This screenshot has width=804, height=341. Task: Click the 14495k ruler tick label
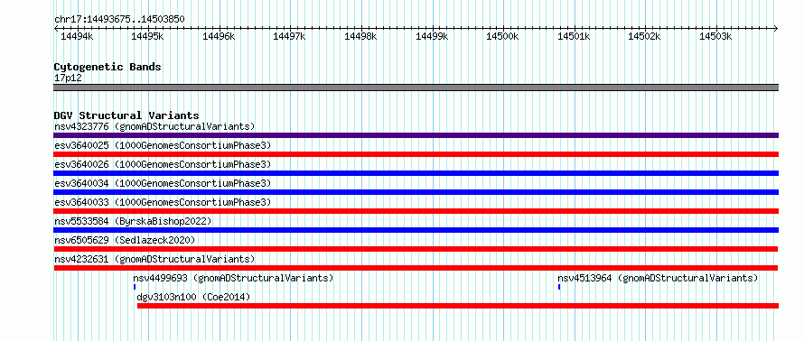(x=147, y=36)
